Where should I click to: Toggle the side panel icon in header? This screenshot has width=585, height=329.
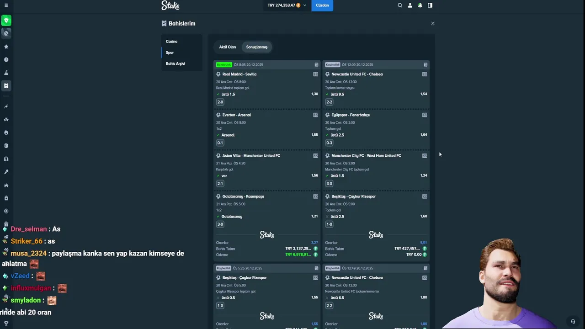(430, 5)
